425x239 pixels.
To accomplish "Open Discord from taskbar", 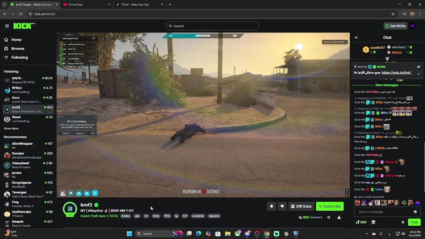I will 247,234.
